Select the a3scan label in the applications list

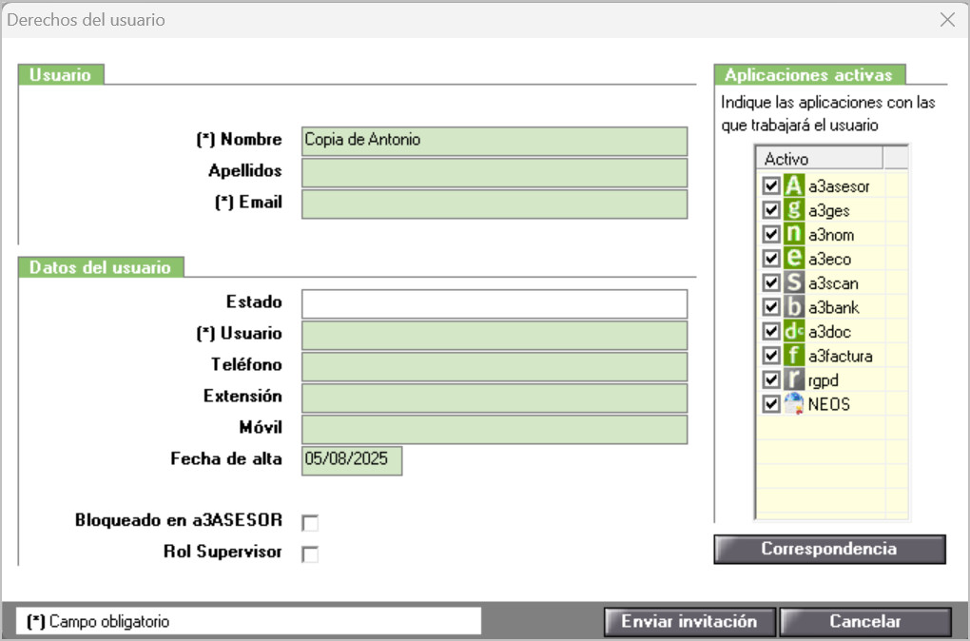tap(833, 283)
